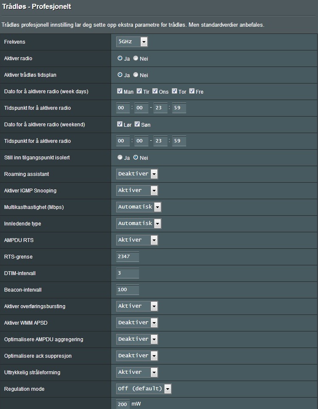Viewport: 318px width, 409px height.
Task: Expand the Innledende type dropdown
Action: 139,223
